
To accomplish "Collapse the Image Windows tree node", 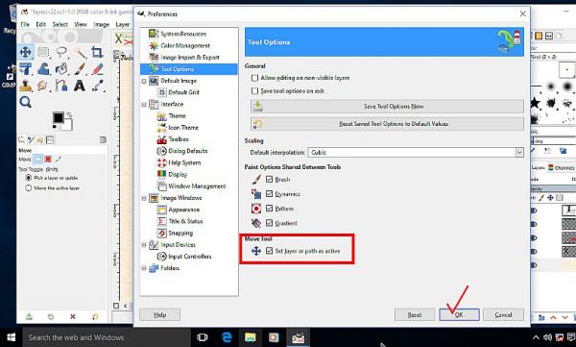I will point(144,198).
